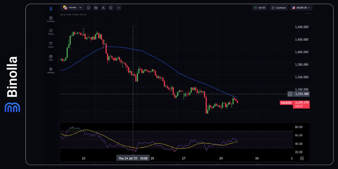This screenshot has width=338, height=169.
Task: Open the 1m timeframe selector
Action: click(118, 8)
